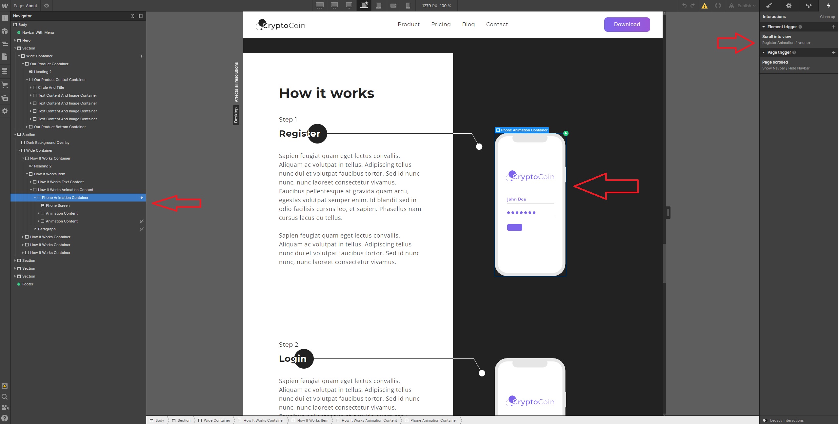Screen dimensions: 840x424
Task: Switch to the element Settings gear tab
Action: [789, 6]
